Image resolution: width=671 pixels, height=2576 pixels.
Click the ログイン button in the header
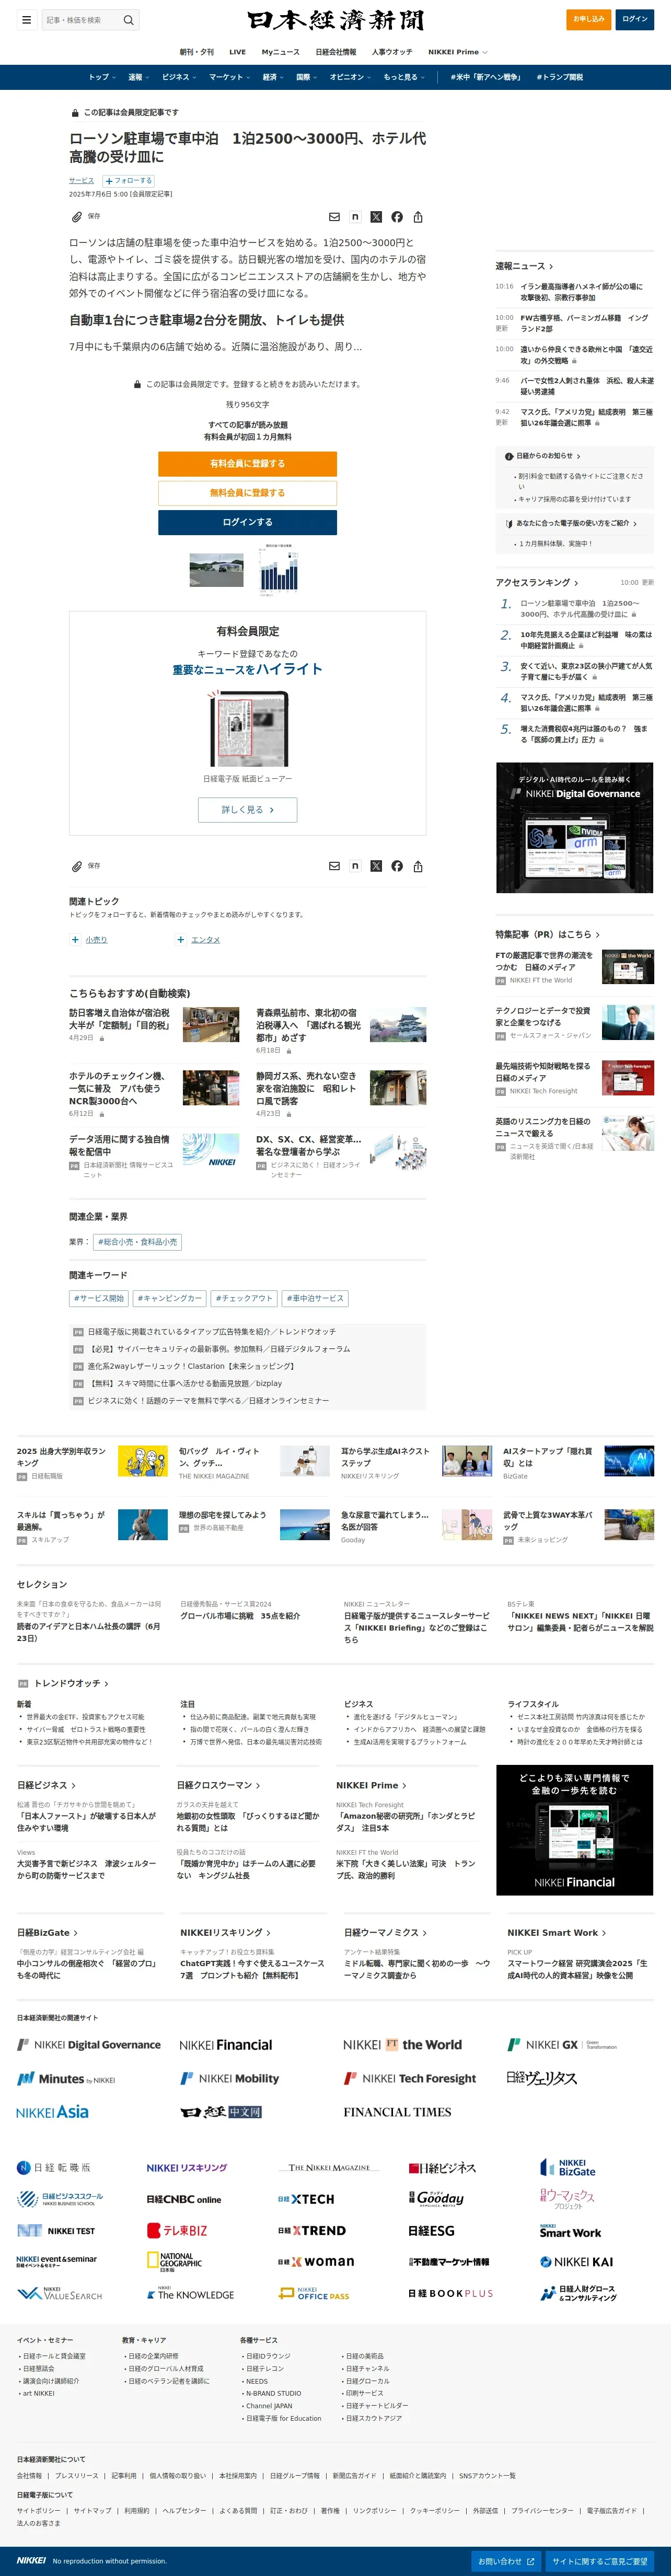[635, 19]
